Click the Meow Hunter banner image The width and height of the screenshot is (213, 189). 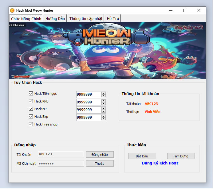[x=107, y=50]
